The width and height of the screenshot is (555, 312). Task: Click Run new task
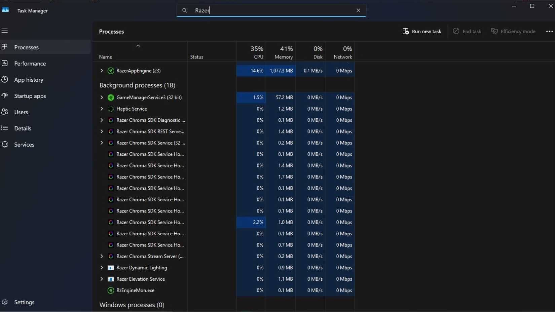click(422, 31)
